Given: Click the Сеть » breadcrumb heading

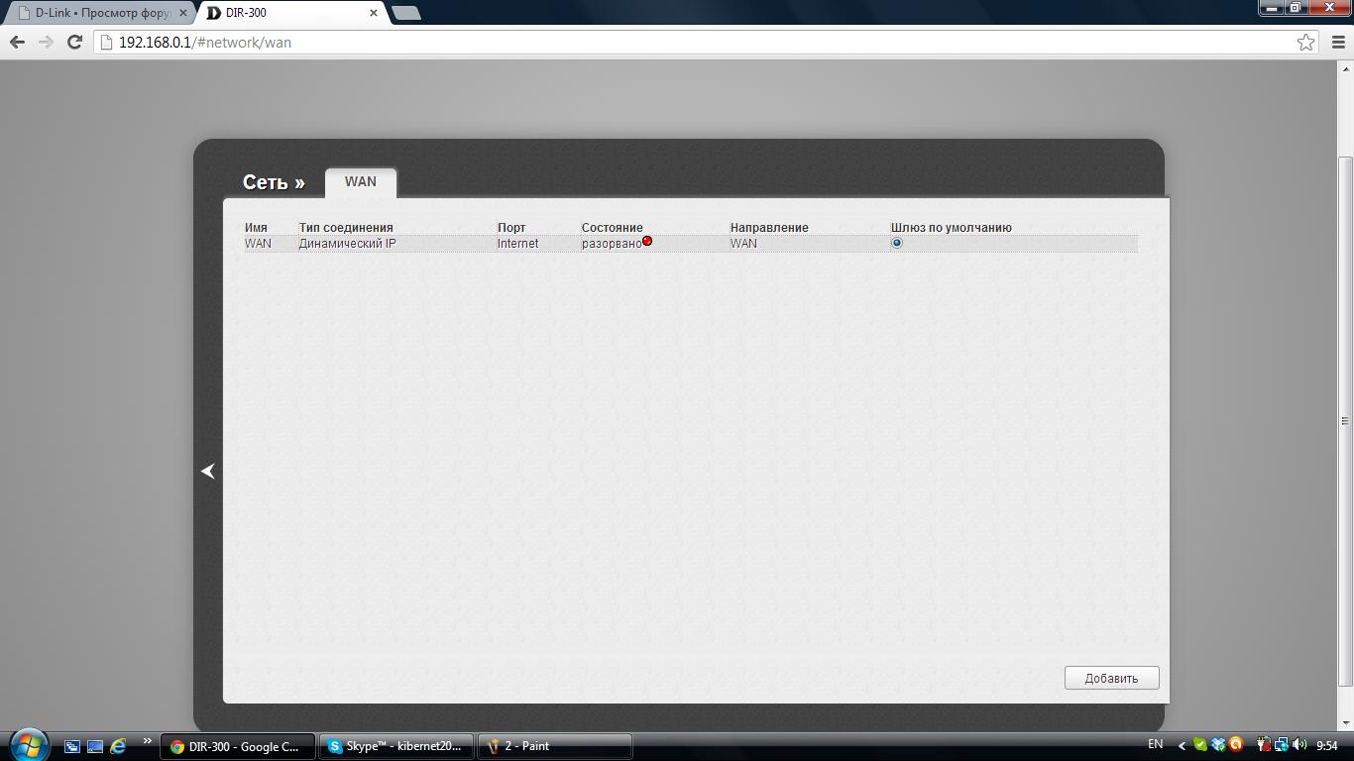Looking at the screenshot, I should (274, 182).
